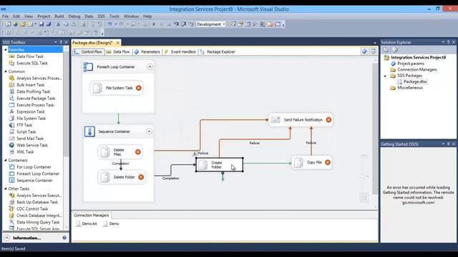
Task: Collapse the Sequence Container on the canvas
Action: click(149, 131)
